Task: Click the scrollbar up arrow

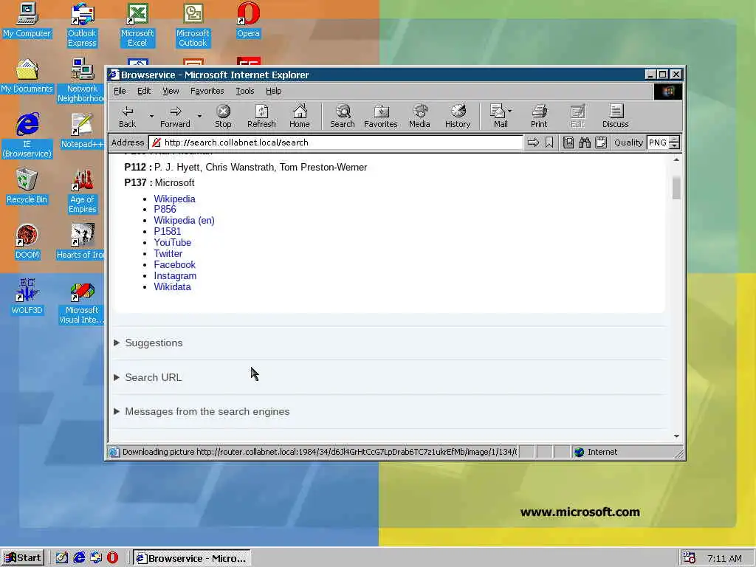Action: [x=676, y=159]
